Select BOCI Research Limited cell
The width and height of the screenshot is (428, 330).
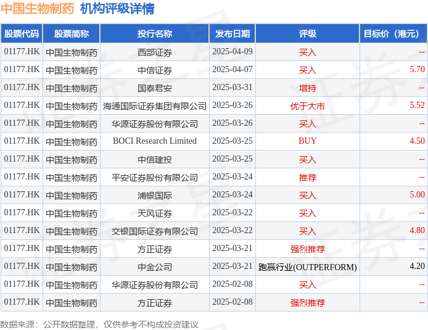pos(155,141)
